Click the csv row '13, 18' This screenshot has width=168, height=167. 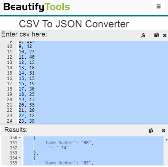pos(93,68)
